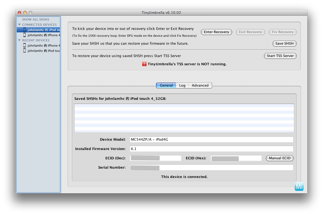The width and height of the screenshot is (323, 215).
Task: Select recent johnlamhc iPod touch device
Action: tap(38, 51)
